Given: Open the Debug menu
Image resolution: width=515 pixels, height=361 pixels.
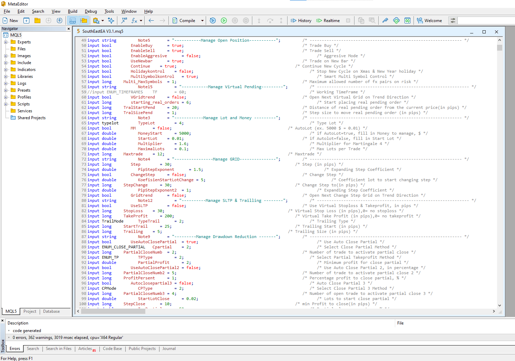Looking at the screenshot, I should tap(91, 11).
